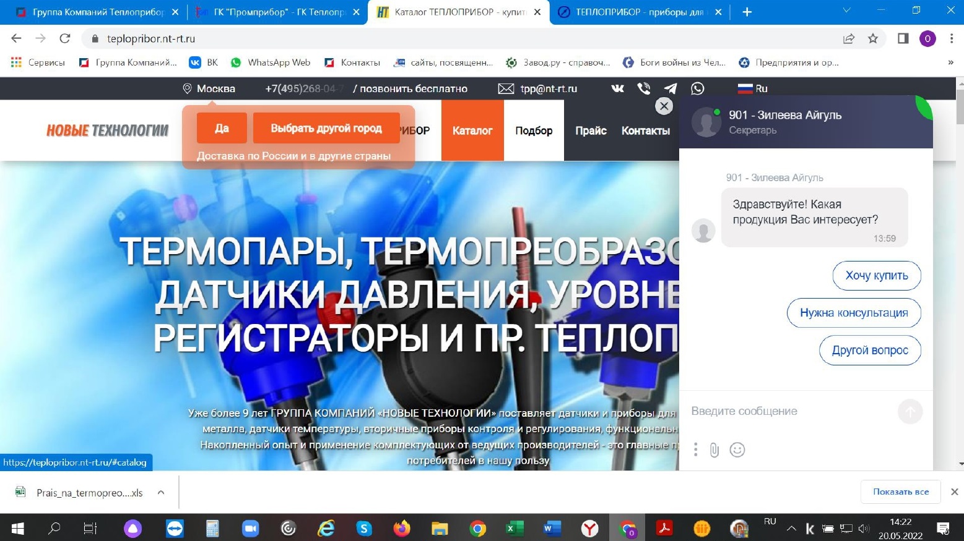Open Excel from the taskbar

pyautogui.click(x=515, y=528)
